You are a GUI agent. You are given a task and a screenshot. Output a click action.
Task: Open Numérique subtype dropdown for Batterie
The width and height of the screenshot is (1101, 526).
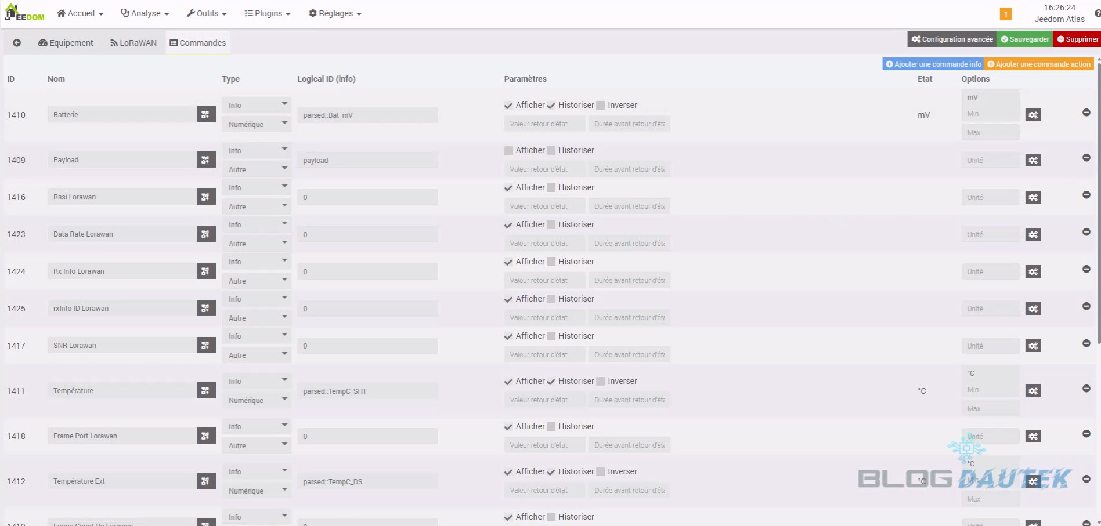click(256, 124)
